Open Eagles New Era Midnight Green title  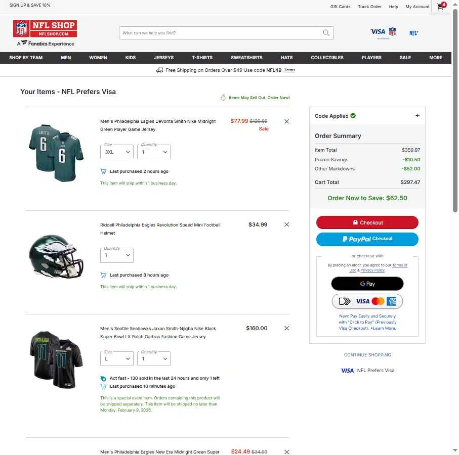(159, 452)
